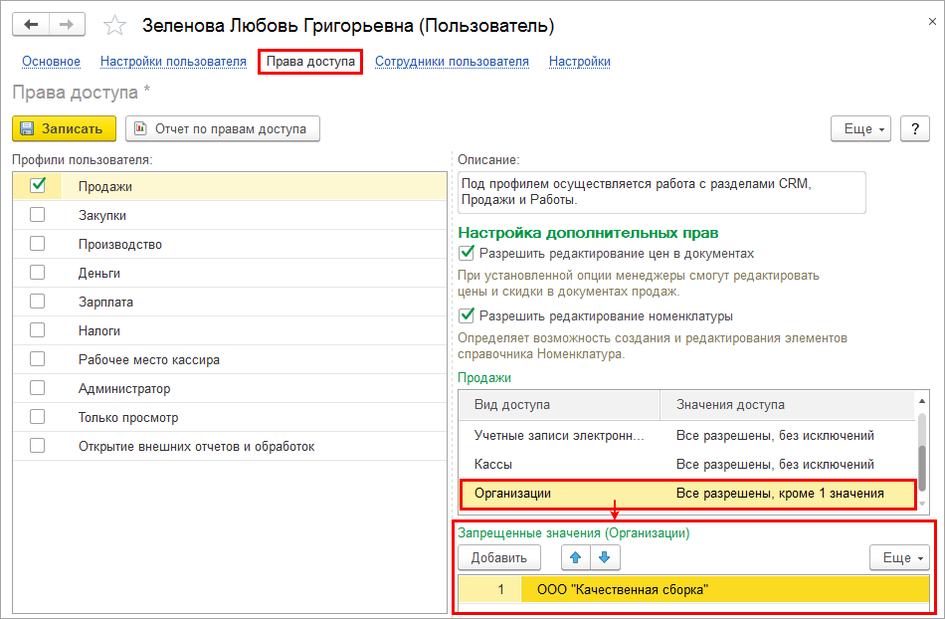Viewport: 945px width, 619px height.
Task: Switch to the Основное tab
Action: coord(51,62)
